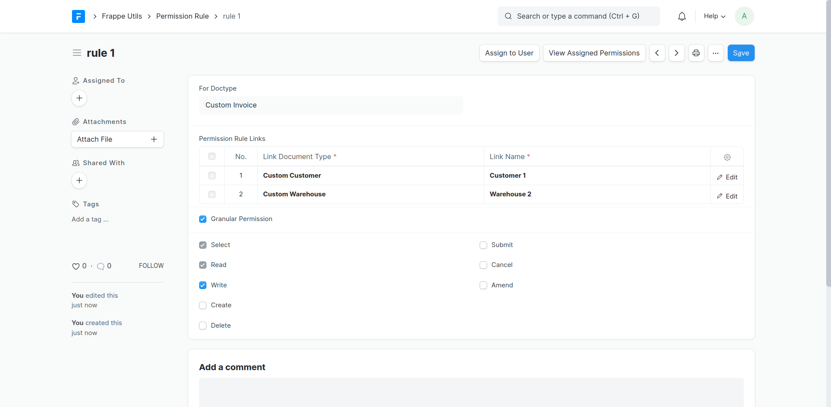The image size is (831, 407).
Task: Click the Frappe home logo icon
Action: click(x=79, y=16)
